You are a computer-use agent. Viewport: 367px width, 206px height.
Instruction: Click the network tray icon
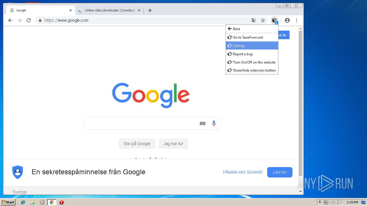[326, 202]
